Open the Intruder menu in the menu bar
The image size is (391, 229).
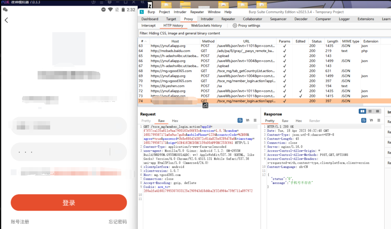click(x=180, y=12)
